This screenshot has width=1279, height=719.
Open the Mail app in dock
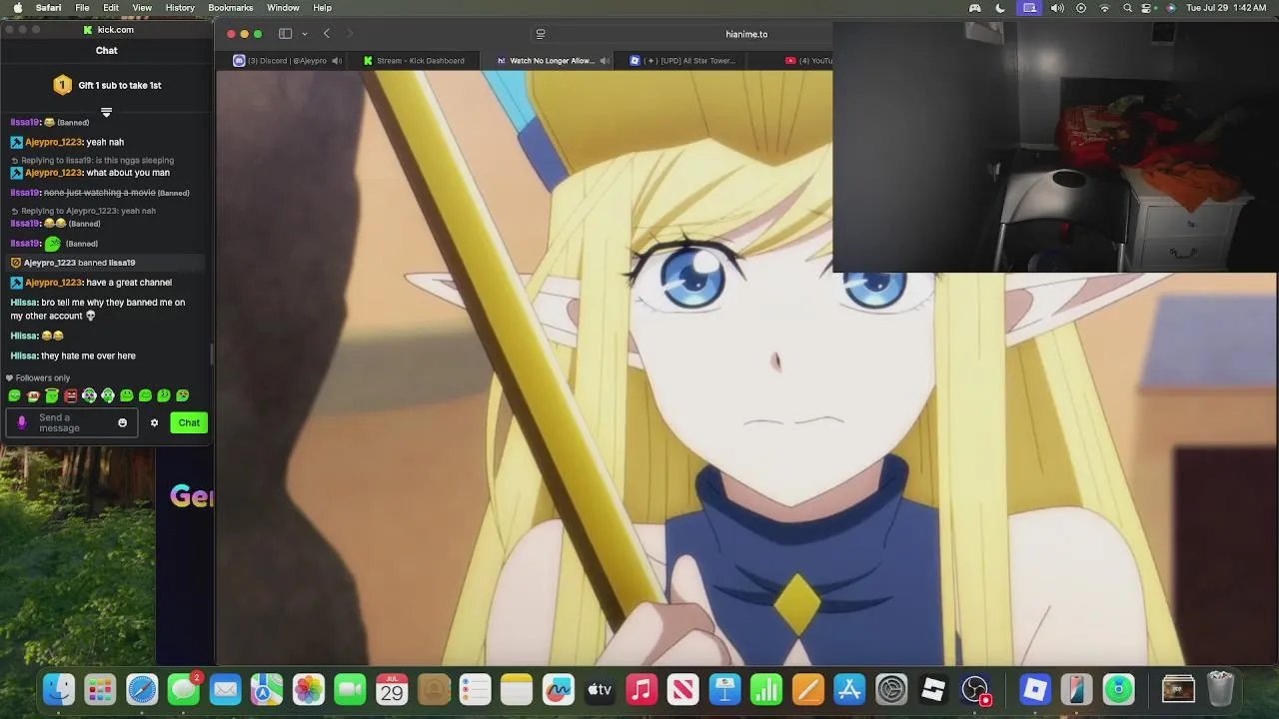tap(226, 689)
